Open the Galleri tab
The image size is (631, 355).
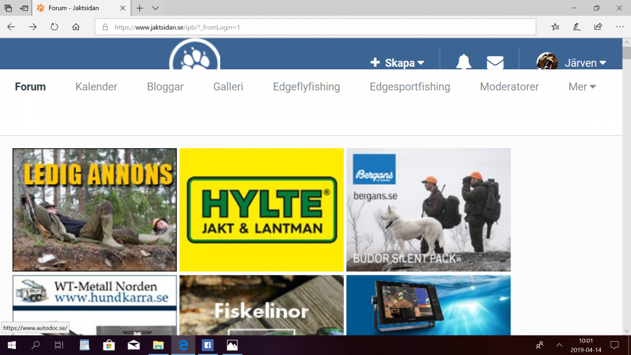click(228, 86)
